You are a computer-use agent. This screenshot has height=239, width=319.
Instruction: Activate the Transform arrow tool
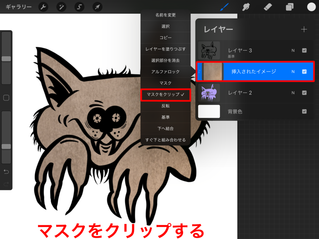(x=98, y=7)
